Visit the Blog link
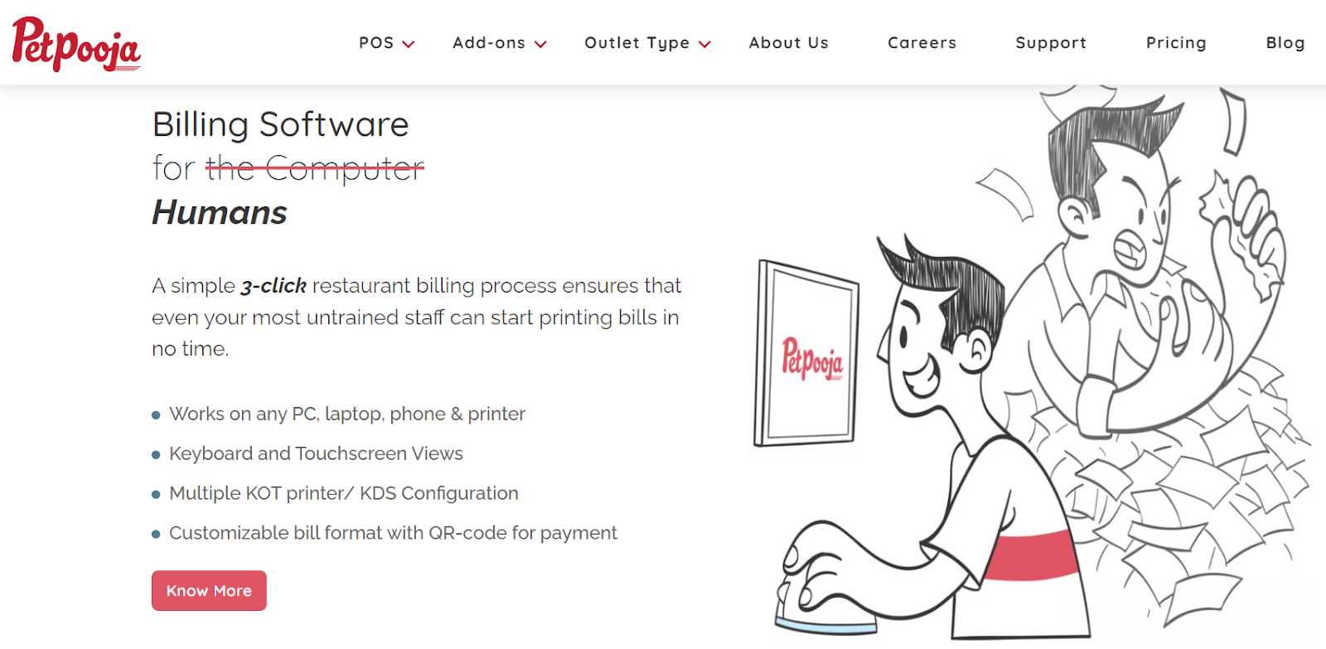Image resolution: width=1326 pixels, height=649 pixels. pyautogui.click(x=1285, y=43)
